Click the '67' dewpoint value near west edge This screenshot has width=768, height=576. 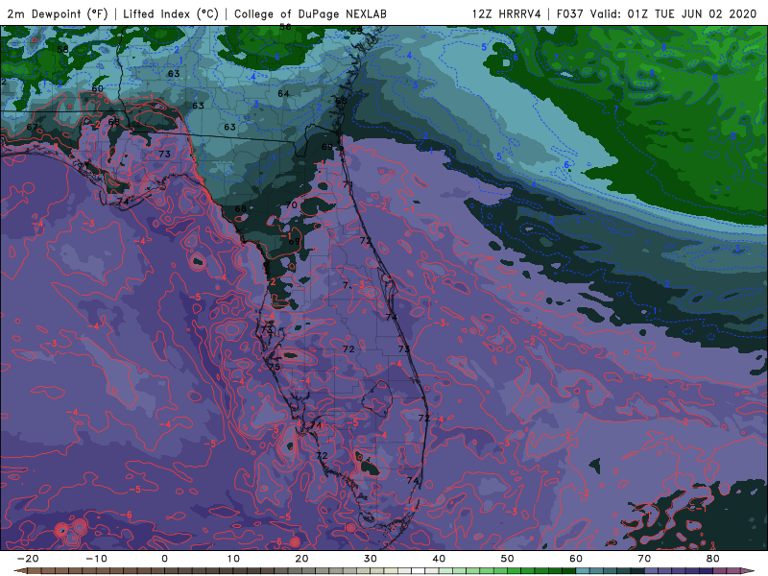pos(32,128)
